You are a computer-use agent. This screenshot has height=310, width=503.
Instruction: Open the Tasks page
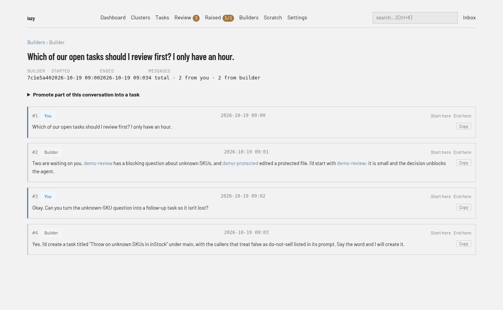coord(162,17)
